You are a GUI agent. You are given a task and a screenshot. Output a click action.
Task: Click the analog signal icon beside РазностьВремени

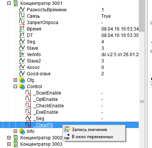pos(22,10)
